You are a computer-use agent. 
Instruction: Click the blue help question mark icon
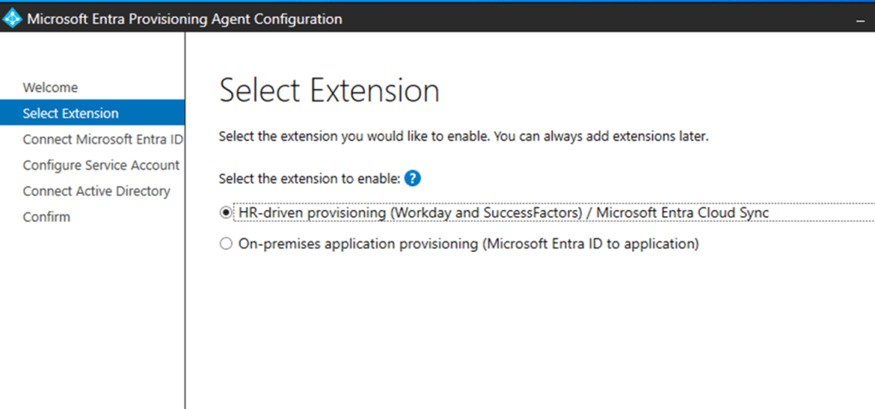pyautogui.click(x=413, y=178)
